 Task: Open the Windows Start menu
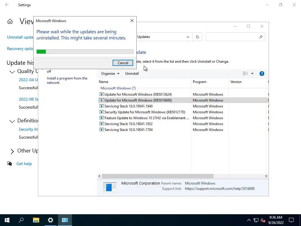7,220
